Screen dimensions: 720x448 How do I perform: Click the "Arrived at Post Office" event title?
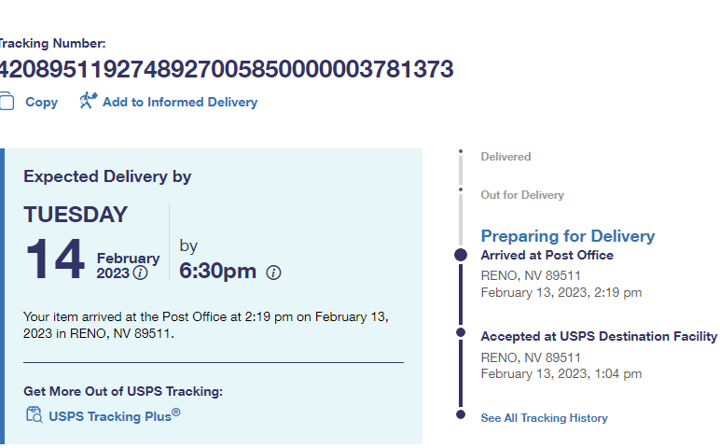(x=547, y=255)
